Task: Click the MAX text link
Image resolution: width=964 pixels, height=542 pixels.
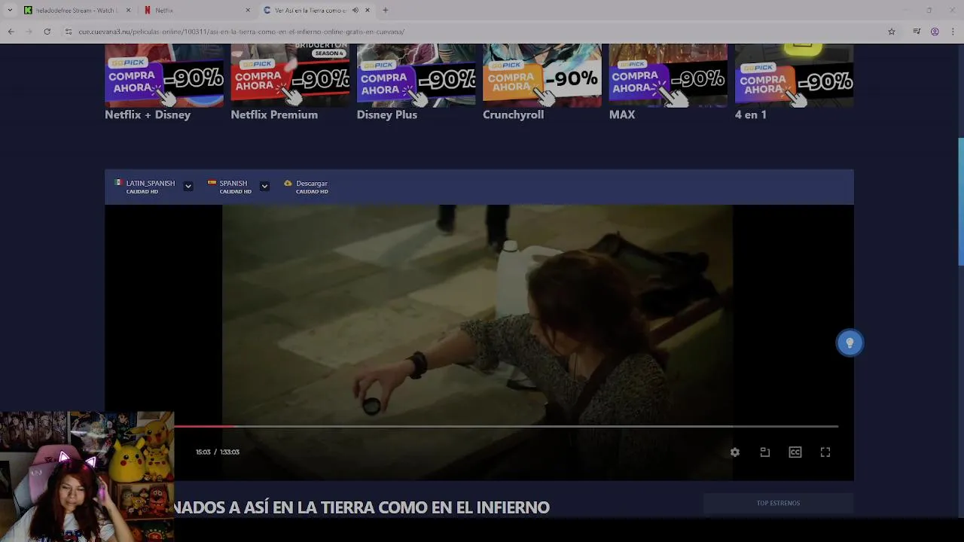Action: pos(622,114)
